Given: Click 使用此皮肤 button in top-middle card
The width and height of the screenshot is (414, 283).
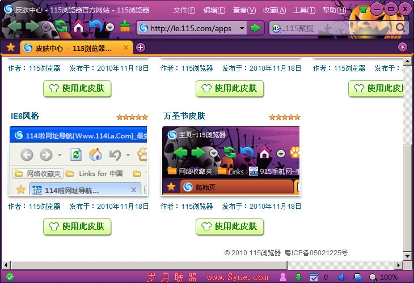Looking at the screenshot, I should pos(230,88).
